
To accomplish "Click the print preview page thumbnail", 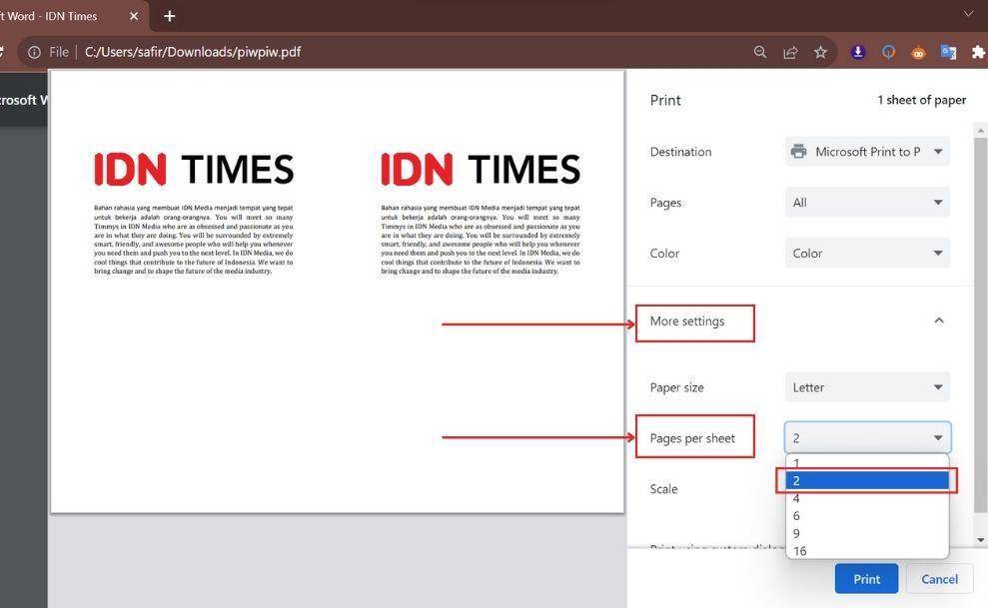I will tap(337, 292).
